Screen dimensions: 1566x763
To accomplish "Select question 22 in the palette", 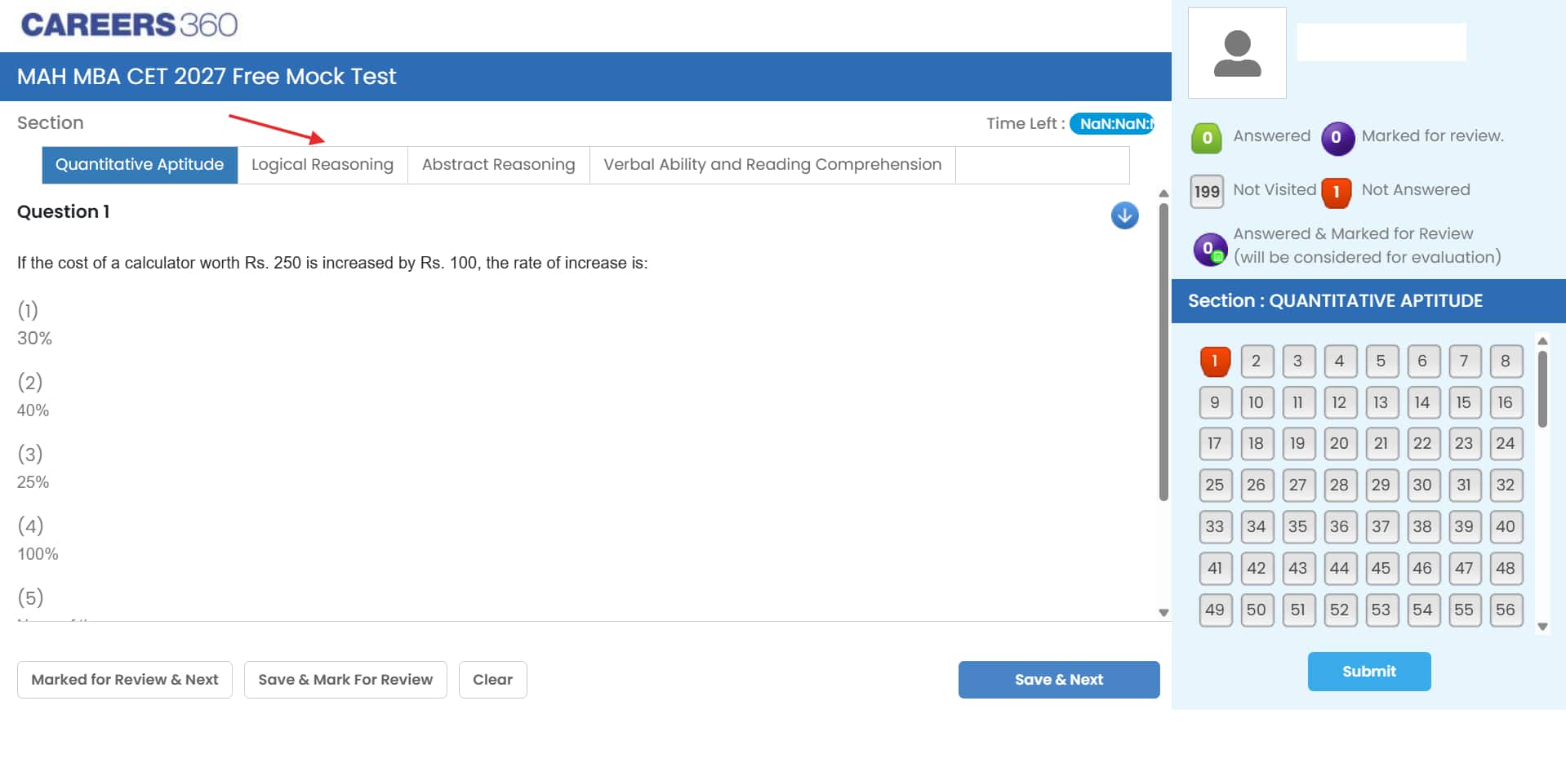I will click(x=1422, y=443).
